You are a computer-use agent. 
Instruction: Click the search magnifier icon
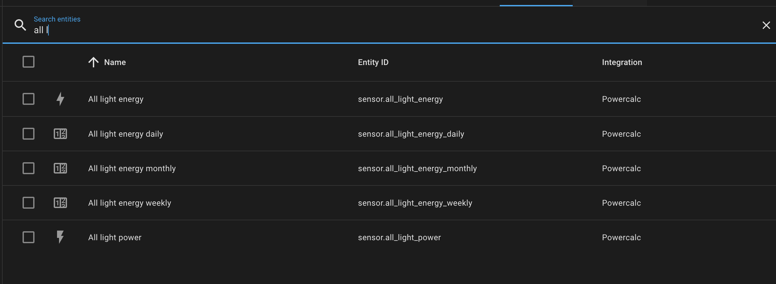(x=20, y=25)
